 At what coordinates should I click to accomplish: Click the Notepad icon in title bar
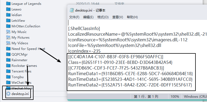coord(72,10)
